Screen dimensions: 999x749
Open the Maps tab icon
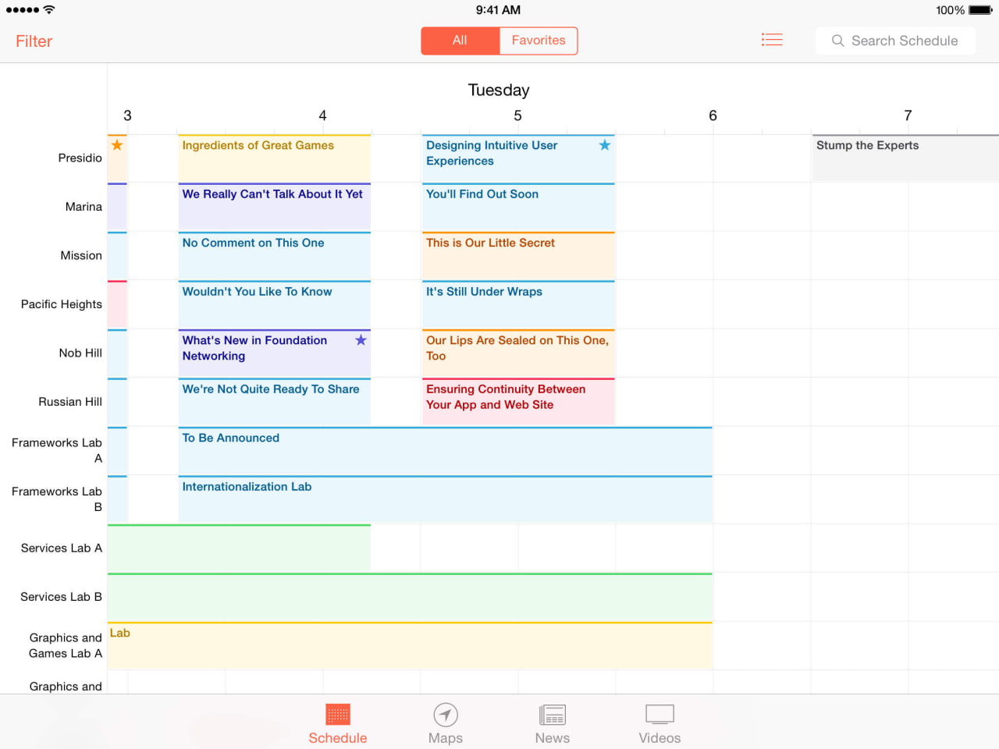[445, 715]
